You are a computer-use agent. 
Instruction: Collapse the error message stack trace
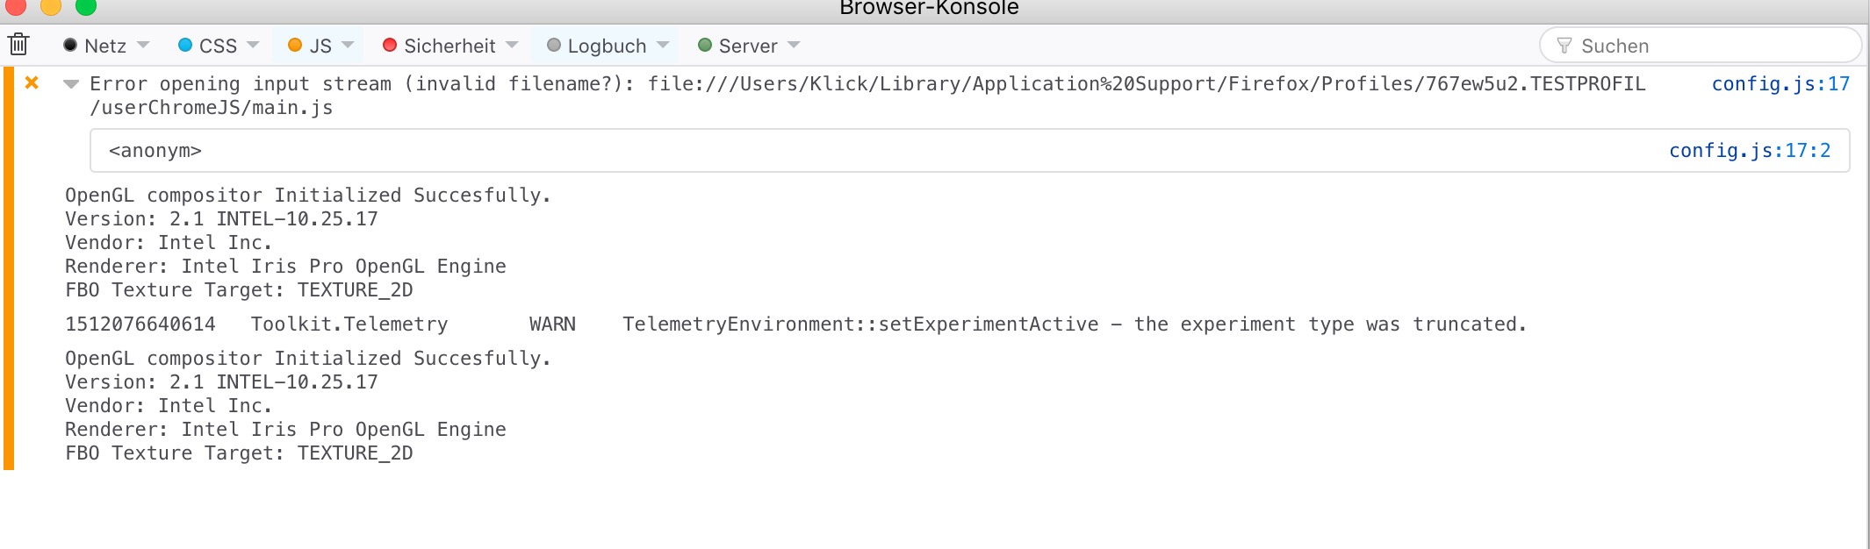point(71,84)
